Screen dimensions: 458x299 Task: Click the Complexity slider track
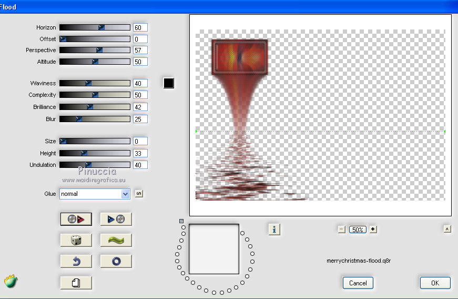coord(95,95)
